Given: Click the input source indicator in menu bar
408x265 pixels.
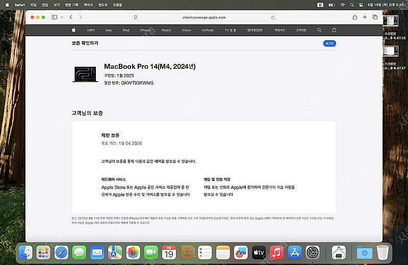Looking at the screenshot, I should (320, 5).
